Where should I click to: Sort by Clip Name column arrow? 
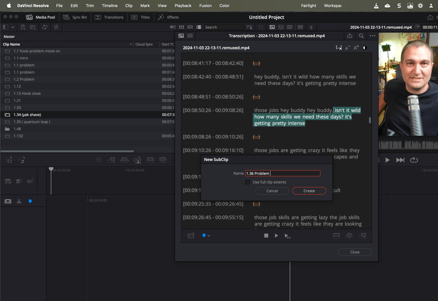click(131, 44)
